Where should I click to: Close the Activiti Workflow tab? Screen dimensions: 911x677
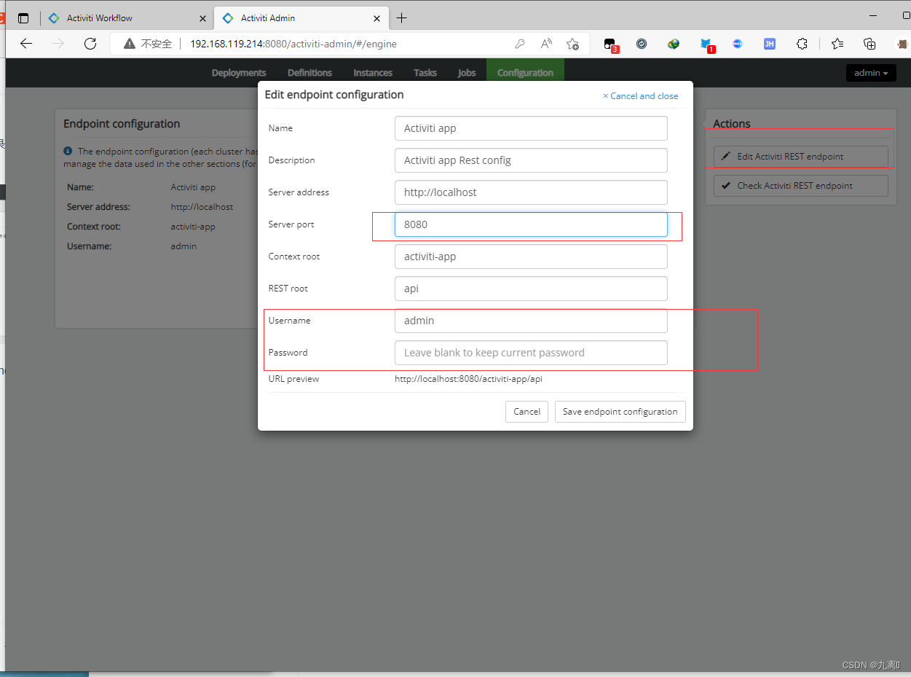202,18
